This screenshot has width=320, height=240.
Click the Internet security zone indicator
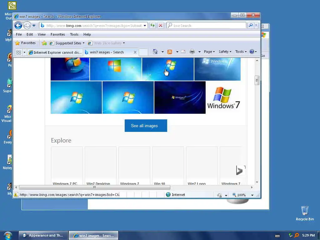click(x=176, y=195)
